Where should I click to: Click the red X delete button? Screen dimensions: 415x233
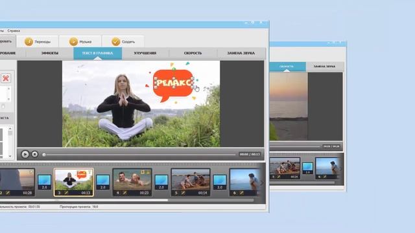pos(6,78)
